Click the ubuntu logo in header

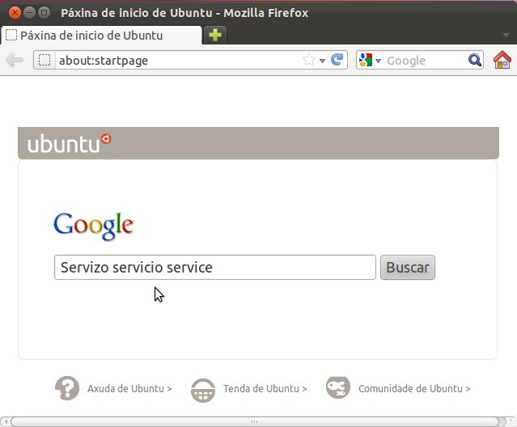[x=70, y=144]
